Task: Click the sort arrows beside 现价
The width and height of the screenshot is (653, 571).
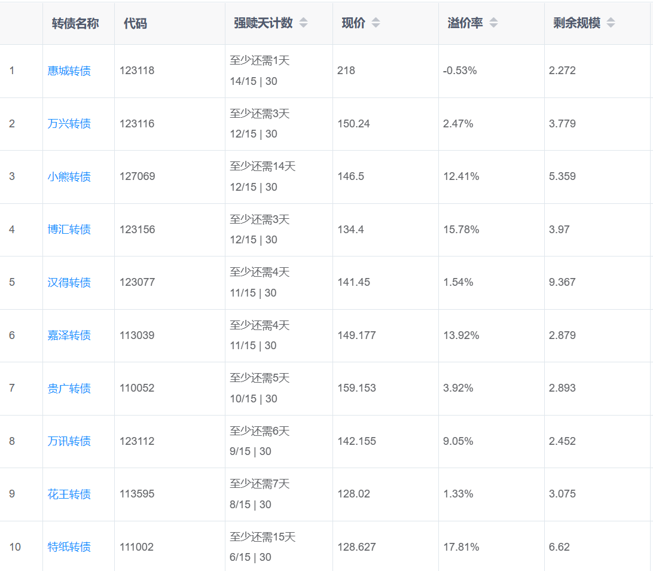Action: click(376, 23)
